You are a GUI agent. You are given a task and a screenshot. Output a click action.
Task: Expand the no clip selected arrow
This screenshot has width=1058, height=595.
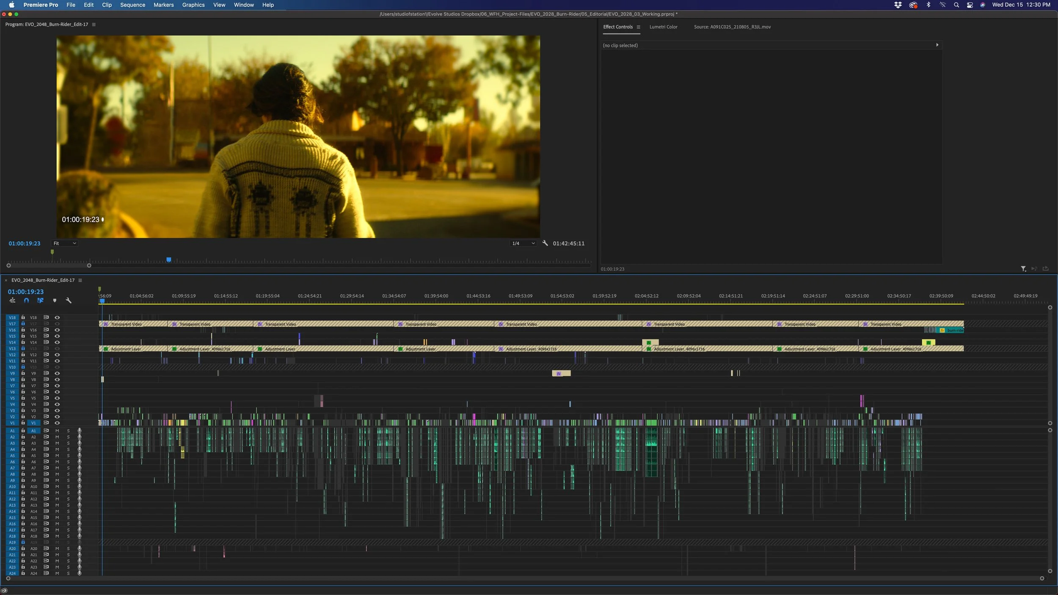click(x=937, y=45)
